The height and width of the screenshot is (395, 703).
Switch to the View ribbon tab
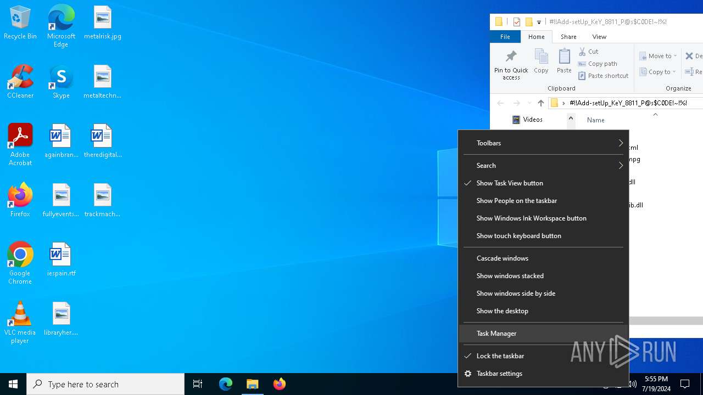[x=599, y=37]
